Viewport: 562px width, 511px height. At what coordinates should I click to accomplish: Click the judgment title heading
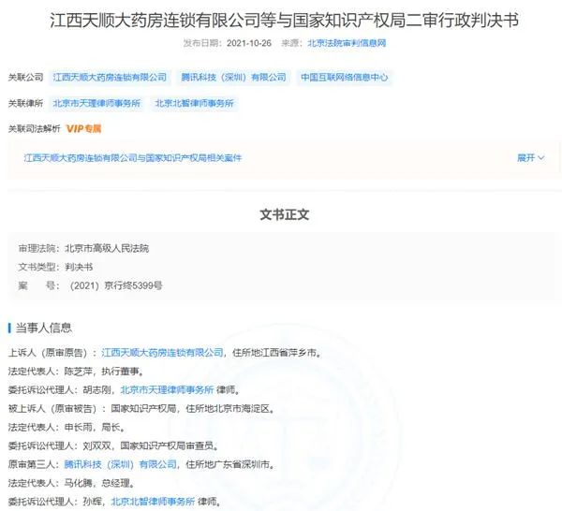284,20
